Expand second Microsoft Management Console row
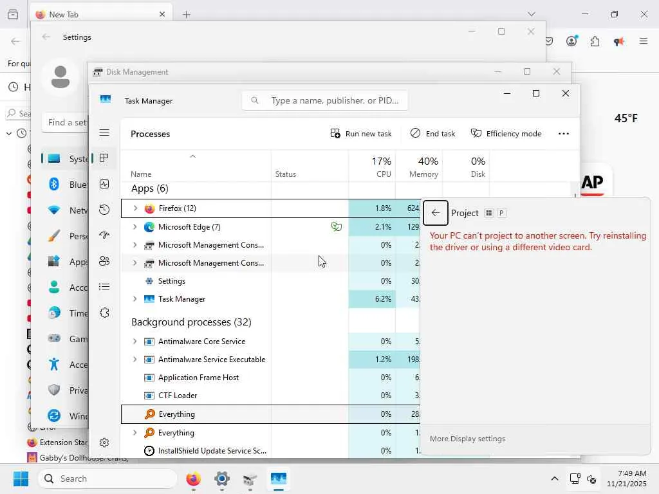This screenshot has width=659, height=494. tap(135, 263)
